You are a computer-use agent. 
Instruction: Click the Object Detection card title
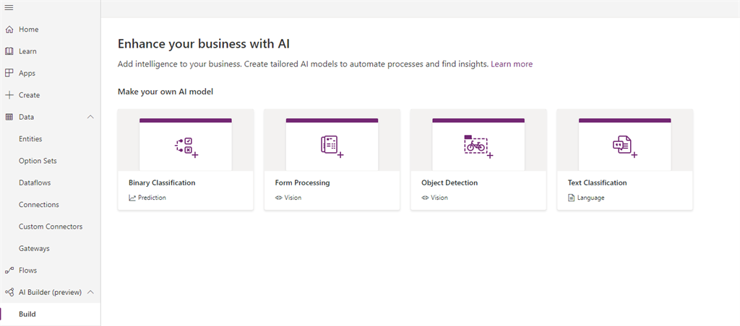click(449, 182)
